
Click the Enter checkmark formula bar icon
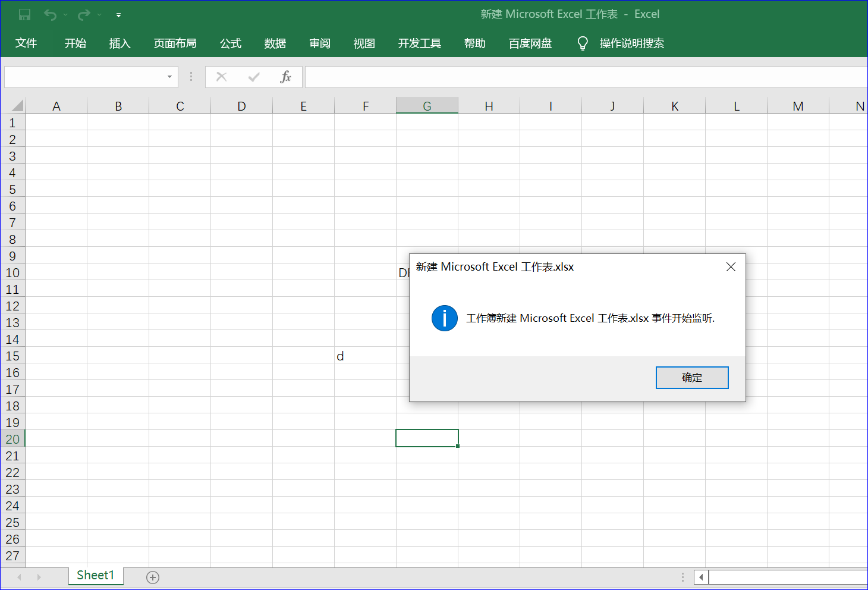254,77
